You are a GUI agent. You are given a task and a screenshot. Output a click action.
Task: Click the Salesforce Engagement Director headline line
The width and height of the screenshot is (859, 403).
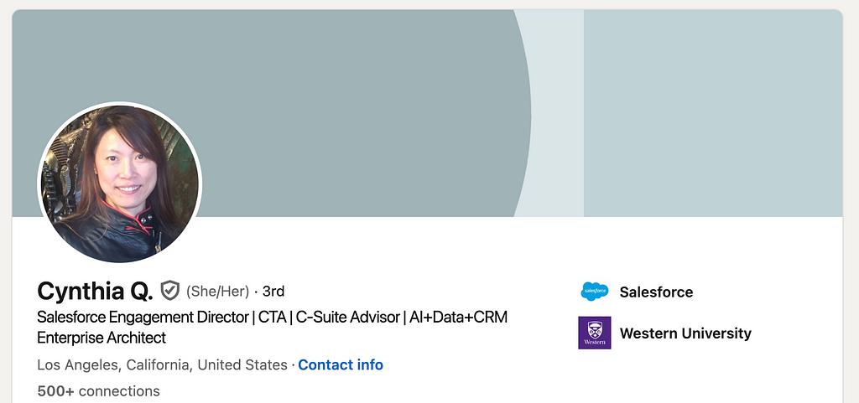tap(143, 318)
